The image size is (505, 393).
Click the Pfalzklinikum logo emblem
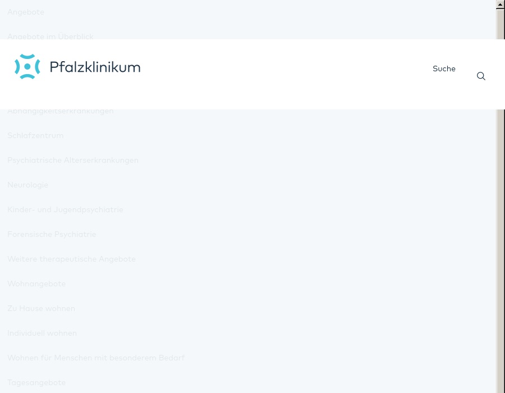point(27,67)
